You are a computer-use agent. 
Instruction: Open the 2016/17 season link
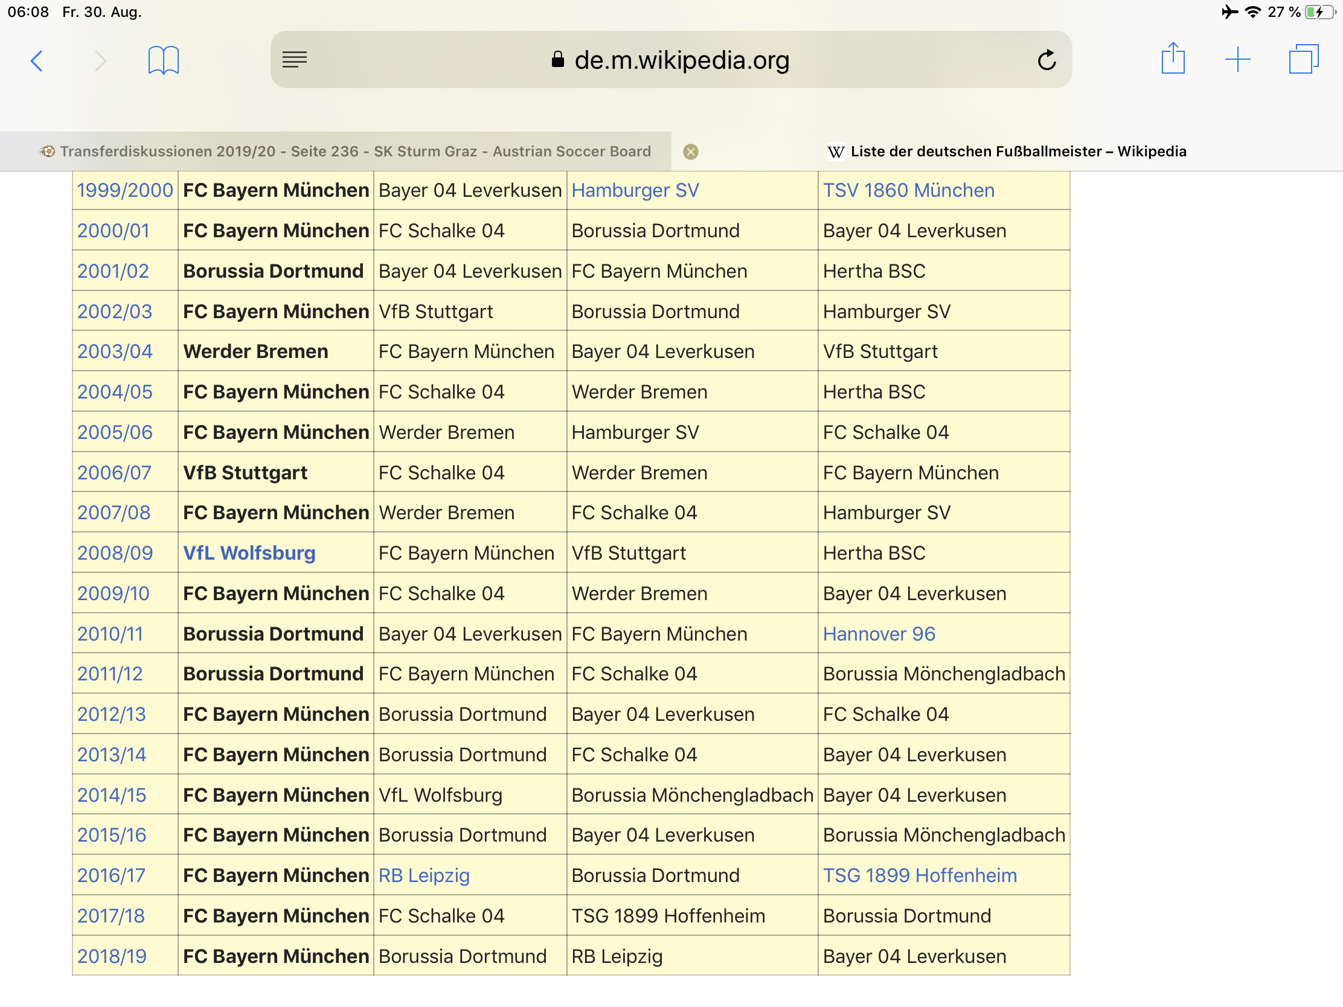click(x=111, y=875)
